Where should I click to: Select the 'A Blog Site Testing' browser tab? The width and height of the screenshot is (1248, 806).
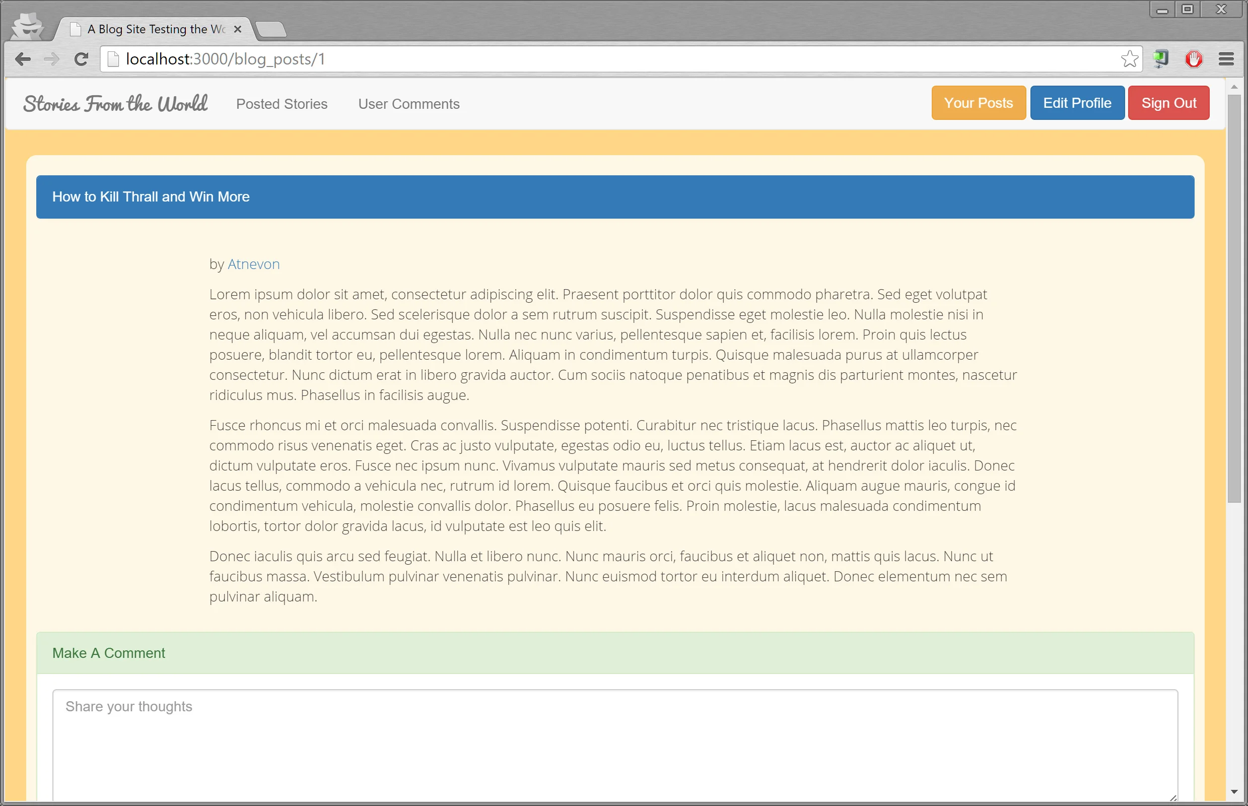click(x=152, y=29)
